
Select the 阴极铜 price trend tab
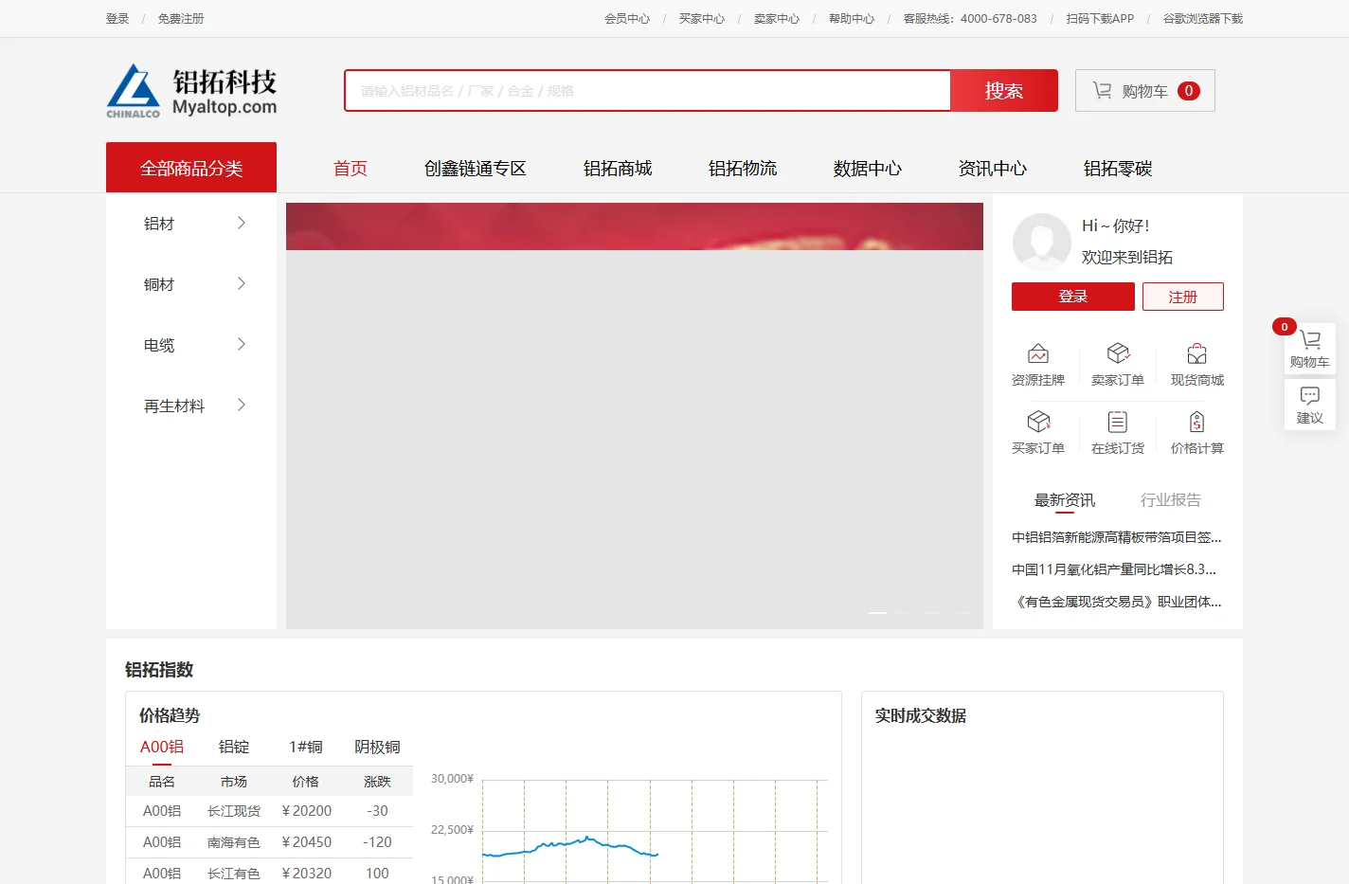coord(377,747)
